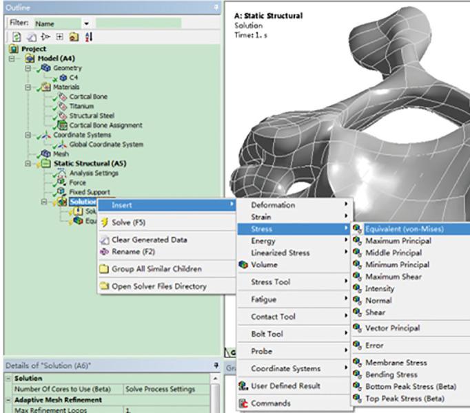The image size is (470, 413).
Task: Collapse the Coordinate Systems branch
Action: [28, 135]
